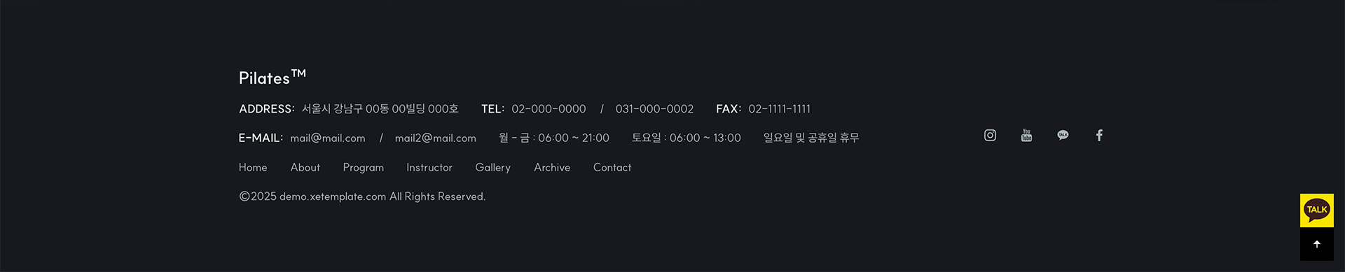
Task: Open the Facebook social icon
Action: coord(1099,135)
